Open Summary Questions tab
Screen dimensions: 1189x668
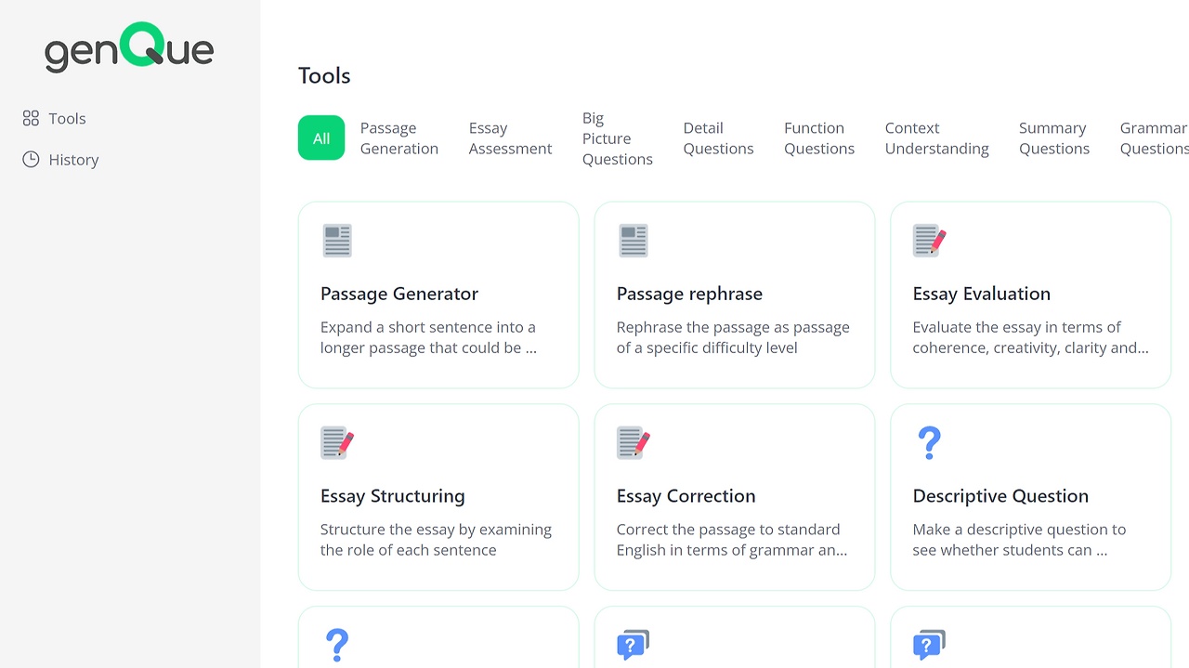coord(1053,138)
